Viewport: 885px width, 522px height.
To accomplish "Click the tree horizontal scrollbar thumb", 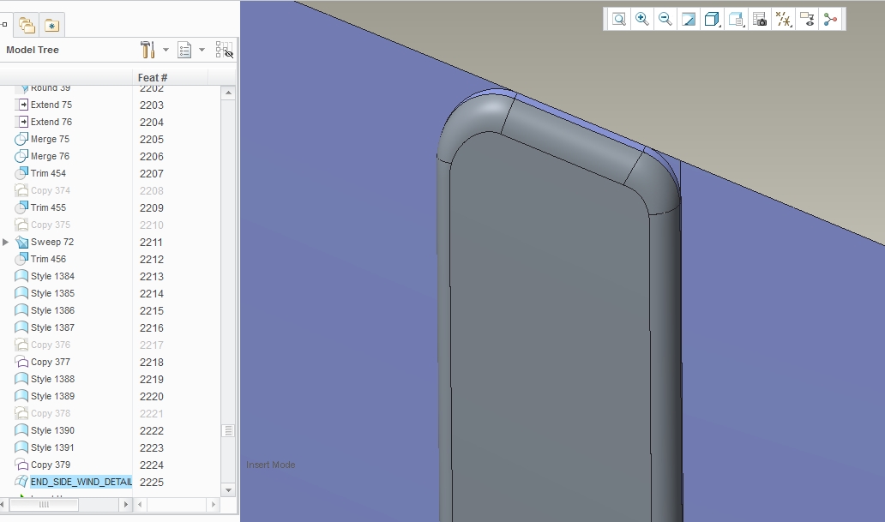I will pos(44,505).
